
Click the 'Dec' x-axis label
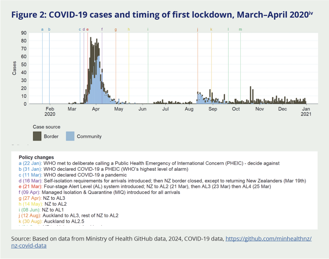283,109
